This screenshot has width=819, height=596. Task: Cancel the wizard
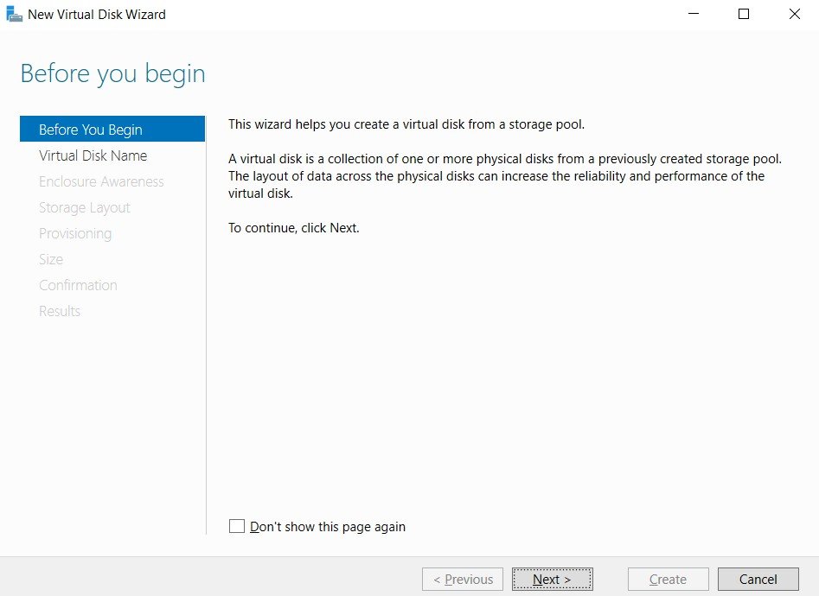point(758,580)
